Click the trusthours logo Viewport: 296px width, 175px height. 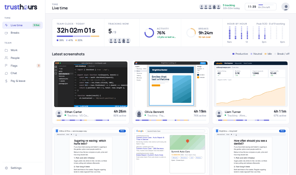tap(21, 7)
